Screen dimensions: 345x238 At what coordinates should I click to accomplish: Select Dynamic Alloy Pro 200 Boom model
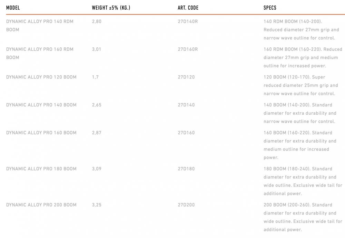click(x=41, y=205)
